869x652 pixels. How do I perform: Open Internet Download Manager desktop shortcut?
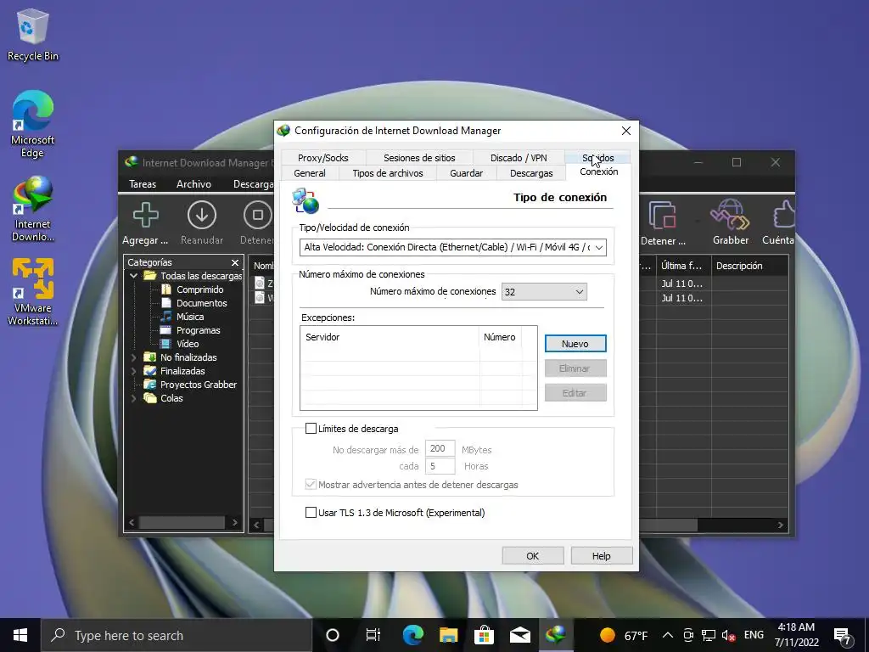click(x=33, y=209)
